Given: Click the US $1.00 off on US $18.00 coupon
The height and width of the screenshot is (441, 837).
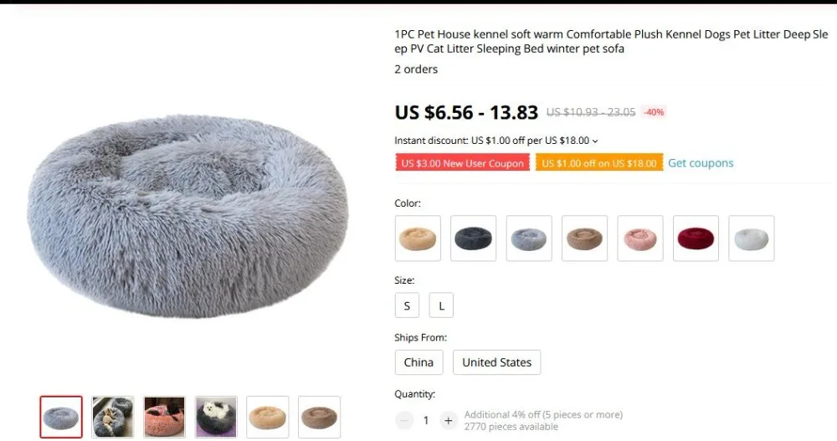Looking at the screenshot, I should pyautogui.click(x=599, y=163).
